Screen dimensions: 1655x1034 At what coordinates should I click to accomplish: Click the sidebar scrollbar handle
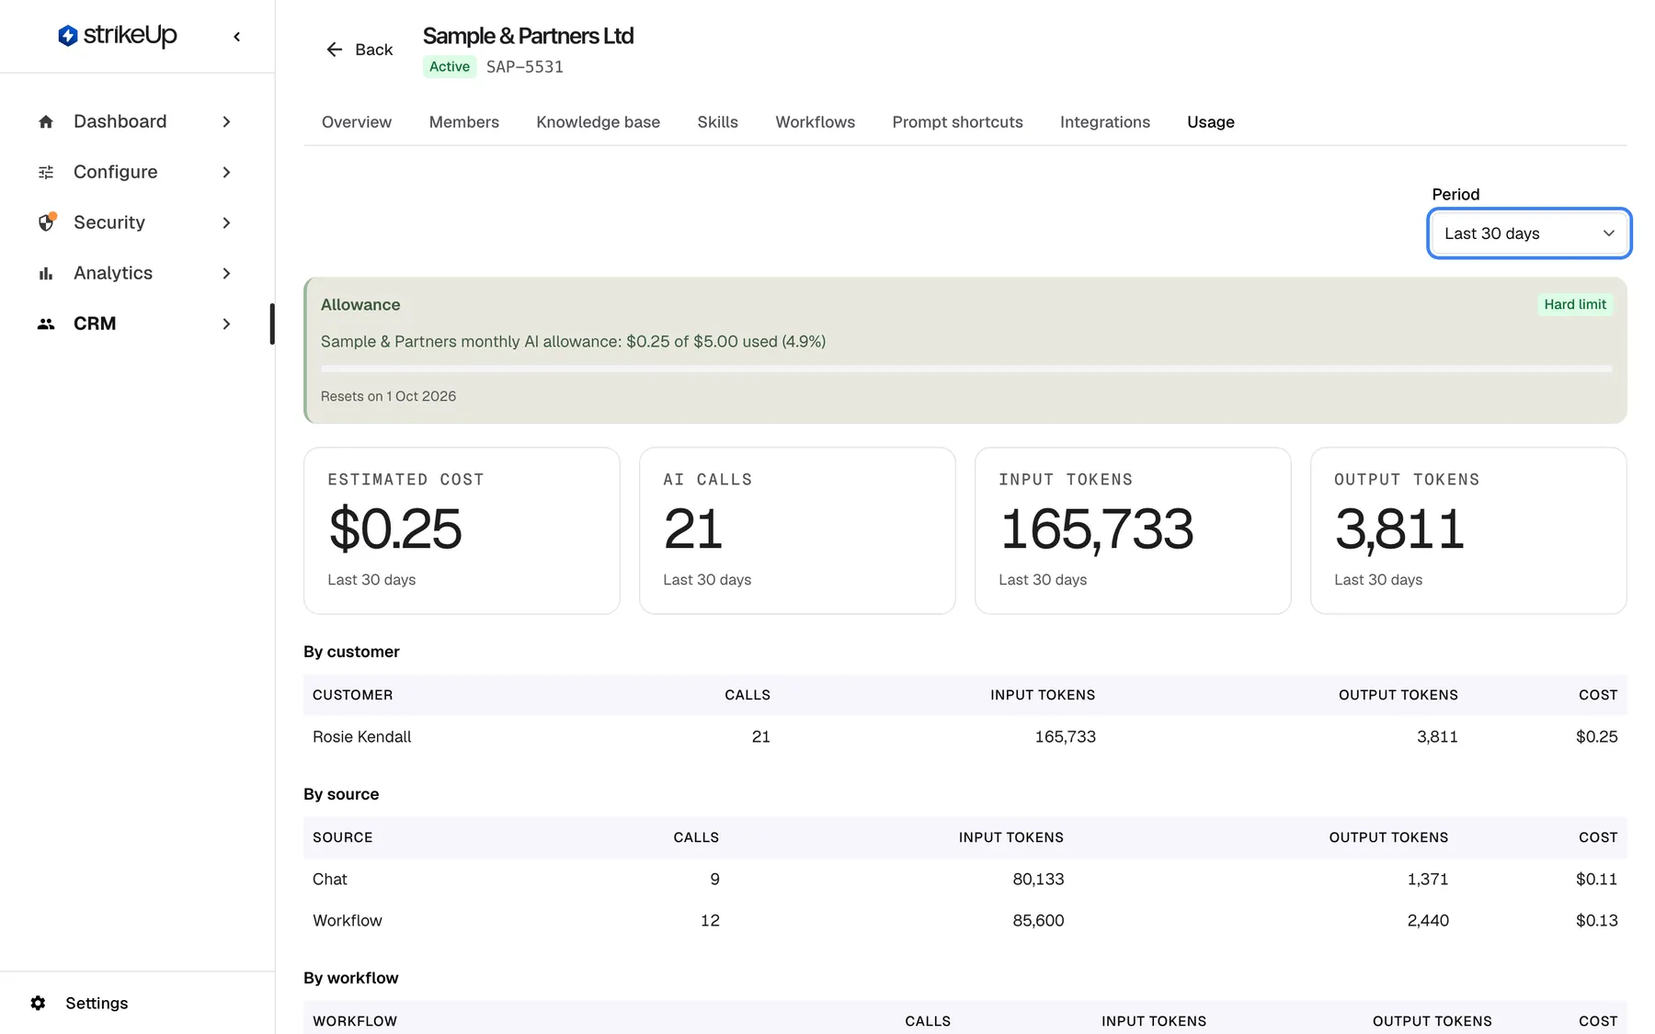tap(272, 324)
